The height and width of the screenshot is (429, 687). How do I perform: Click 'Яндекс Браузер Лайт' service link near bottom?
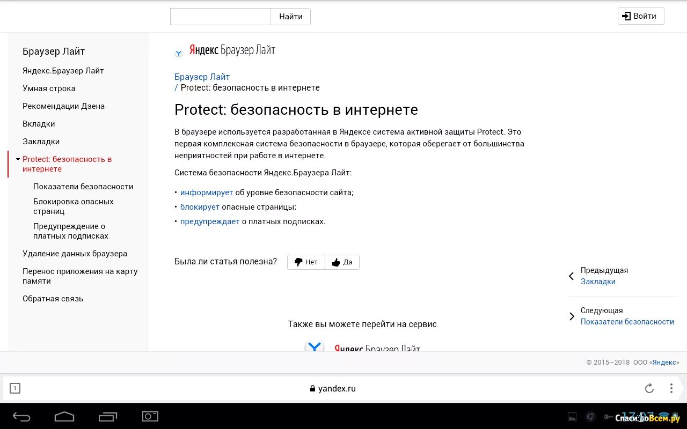[377, 348]
